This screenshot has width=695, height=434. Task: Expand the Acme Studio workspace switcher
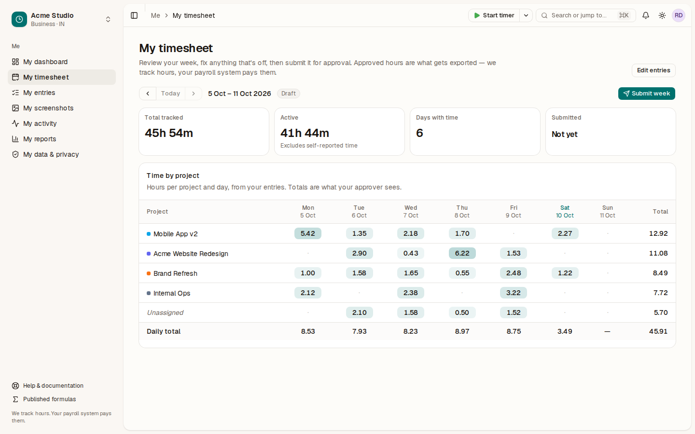pos(108,19)
